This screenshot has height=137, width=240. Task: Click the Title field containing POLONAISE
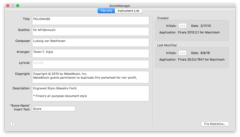coord(91,21)
